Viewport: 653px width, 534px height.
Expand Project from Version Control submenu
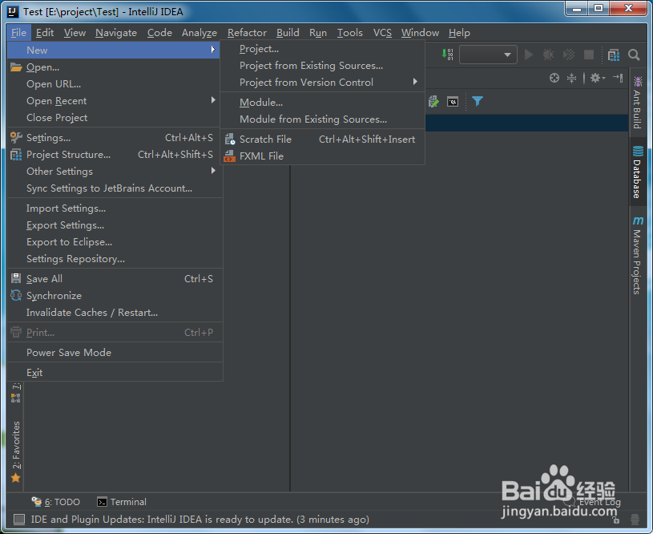[322, 82]
